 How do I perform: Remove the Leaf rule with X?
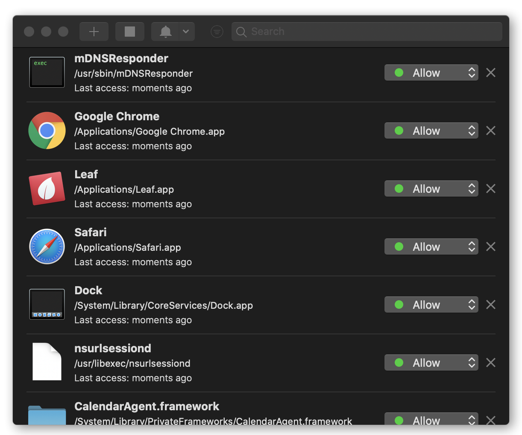(491, 188)
